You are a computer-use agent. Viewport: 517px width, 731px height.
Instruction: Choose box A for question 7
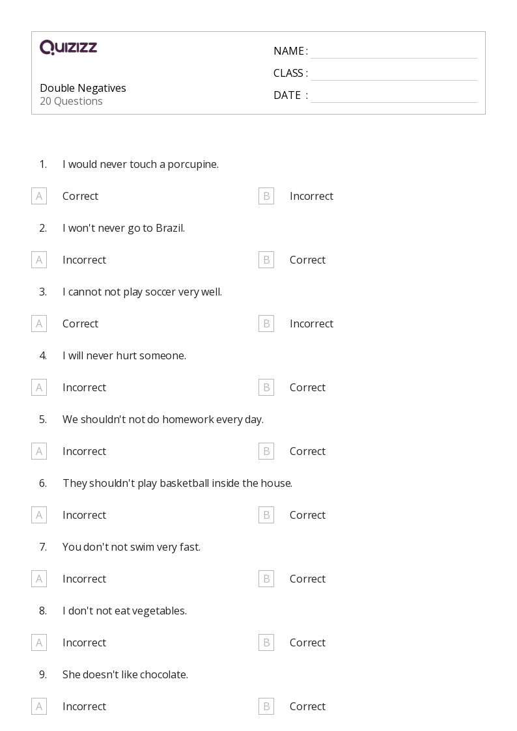[39, 579]
